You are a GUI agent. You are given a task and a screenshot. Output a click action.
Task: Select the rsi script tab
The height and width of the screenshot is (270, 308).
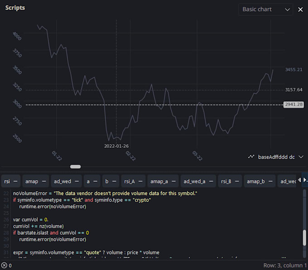pos(7,181)
